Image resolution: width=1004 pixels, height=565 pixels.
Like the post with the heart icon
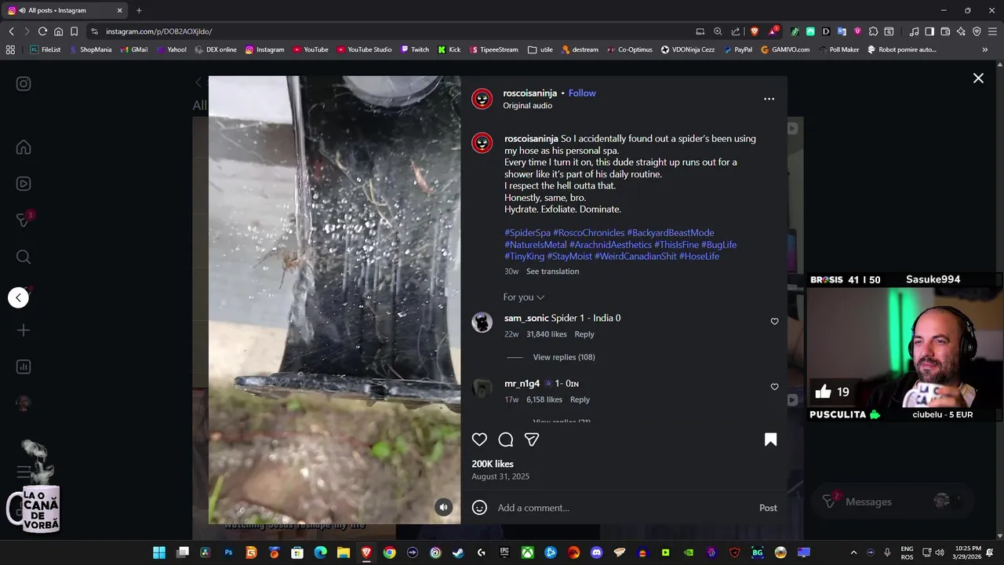[479, 439]
